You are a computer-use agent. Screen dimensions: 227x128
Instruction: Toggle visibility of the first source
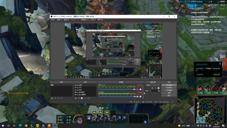[75, 85]
